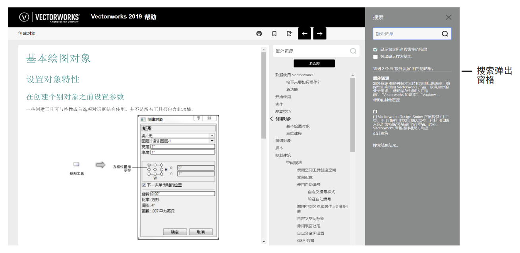Open the 术语表 glossary
The image size is (520, 253).
click(314, 63)
